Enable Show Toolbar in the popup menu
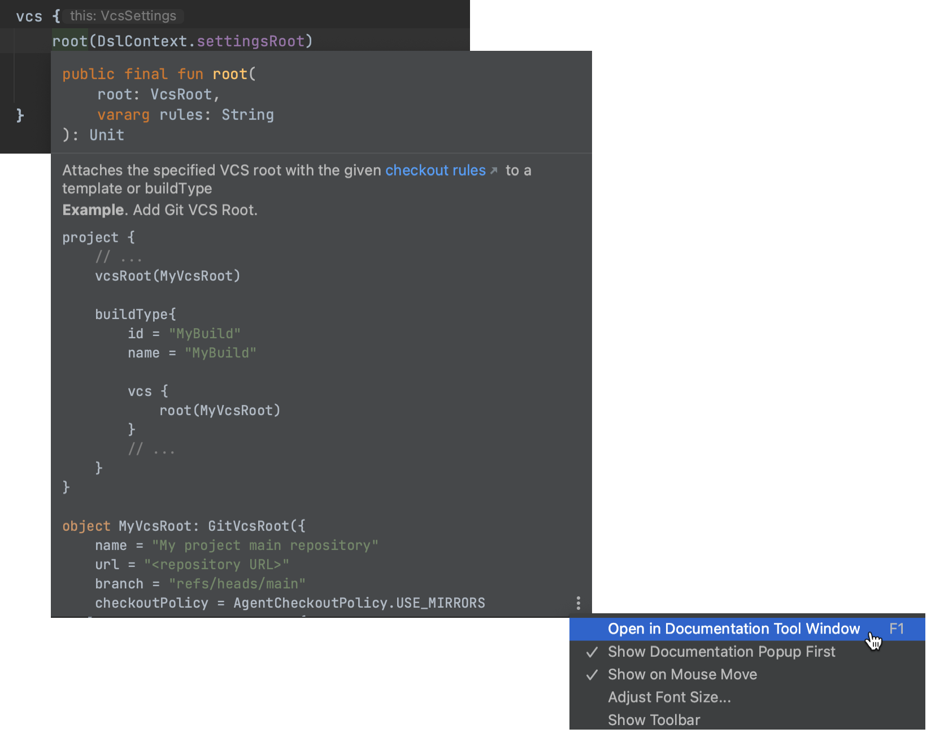This screenshot has height=733, width=931. point(654,720)
